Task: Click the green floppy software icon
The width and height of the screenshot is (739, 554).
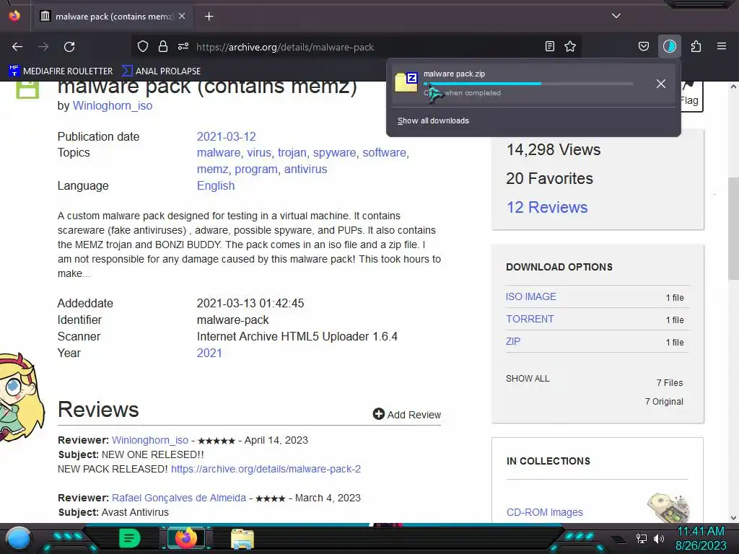Action: (27, 89)
